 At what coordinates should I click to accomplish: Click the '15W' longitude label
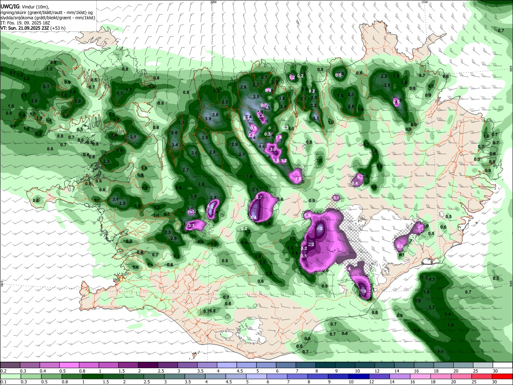[x=424, y=2]
